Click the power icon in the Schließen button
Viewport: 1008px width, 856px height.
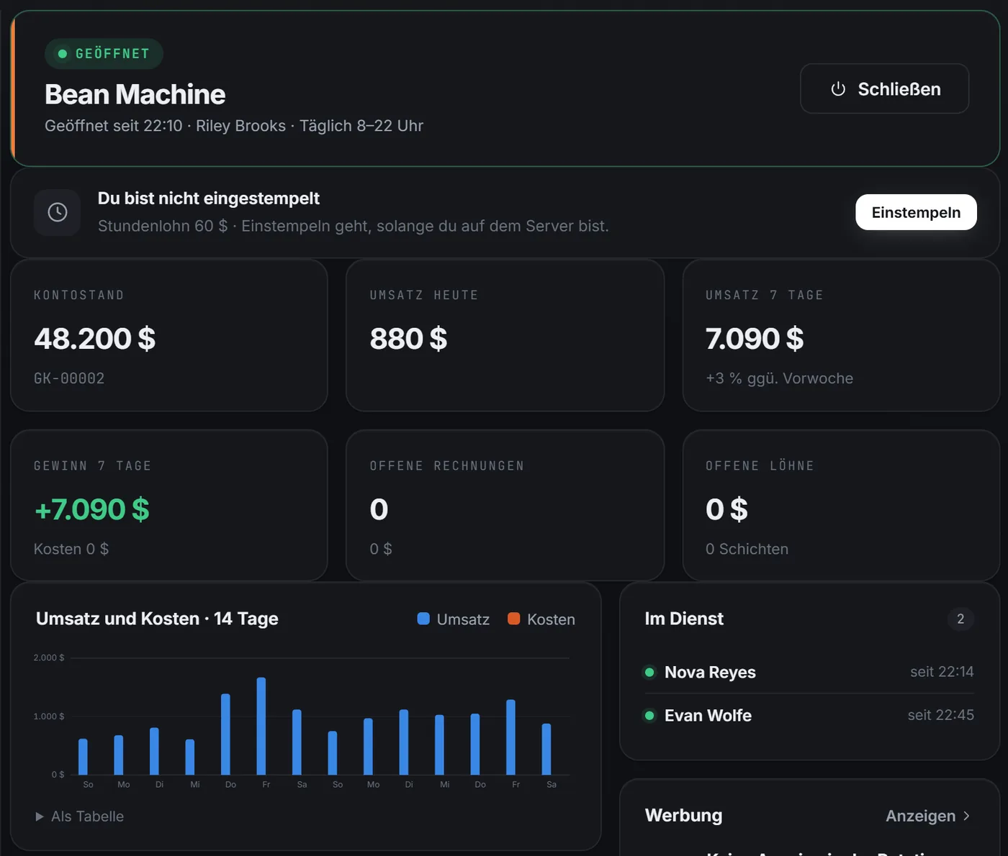[x=838, y=89]
